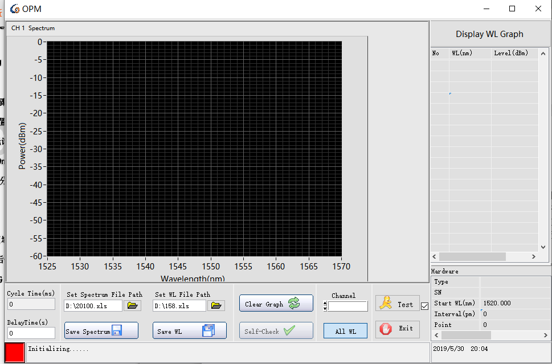Viewport: 552px width, 364px height.
Task: Toggle the checkbox next to Test
Action: (x=424, y=306)
